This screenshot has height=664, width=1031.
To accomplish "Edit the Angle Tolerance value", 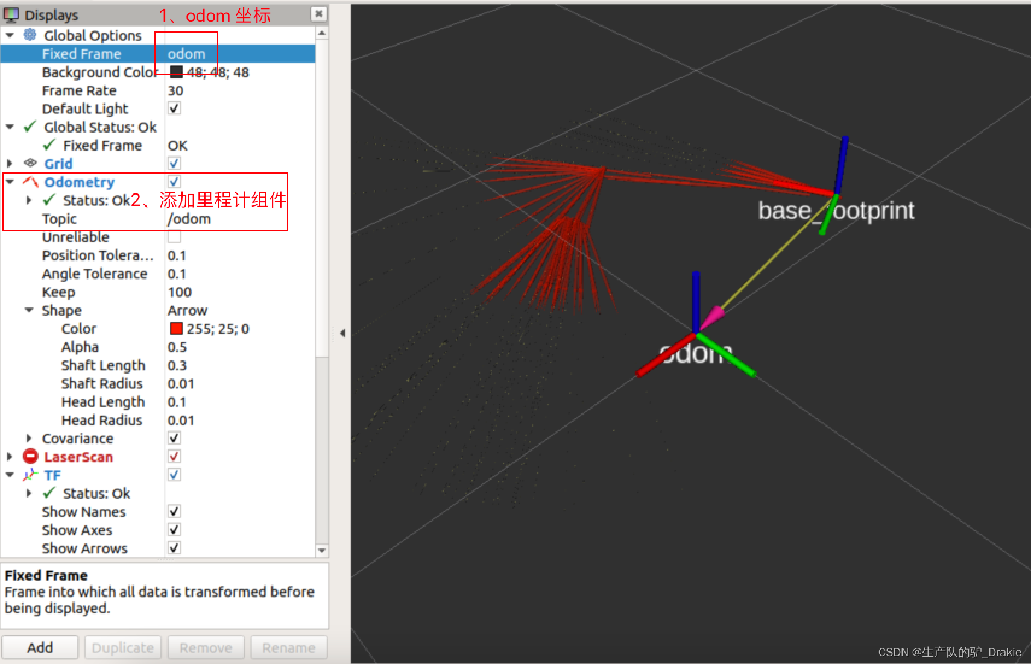I will [240, 274].
